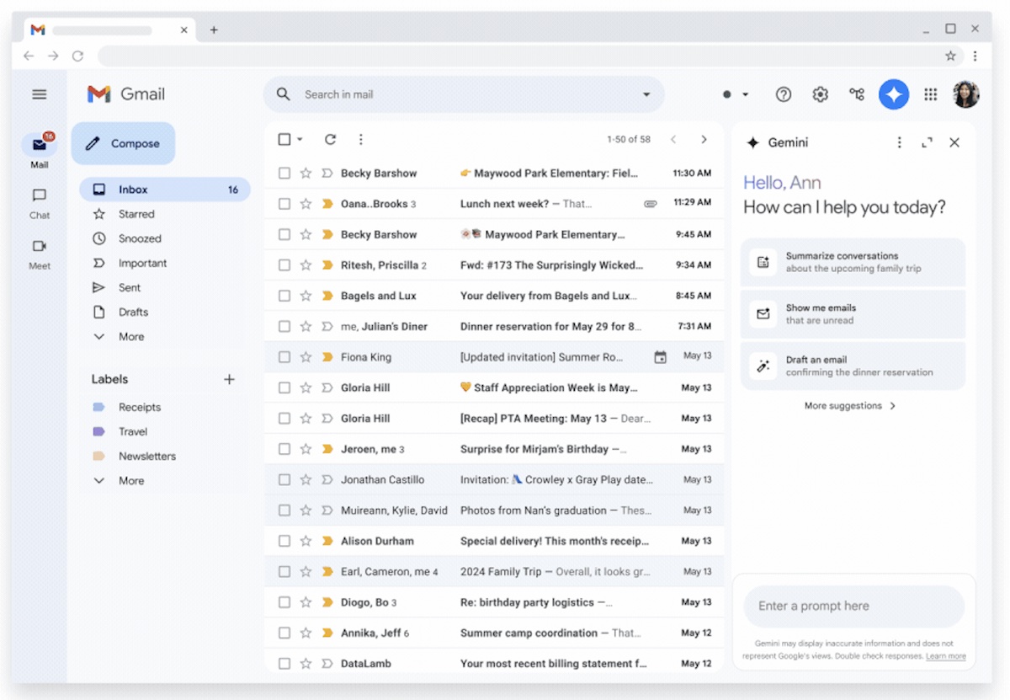Viewport: 1010px width, 700px height.
Task: Choose Show me emails that are unread
Action: click(x=853, y=313)
